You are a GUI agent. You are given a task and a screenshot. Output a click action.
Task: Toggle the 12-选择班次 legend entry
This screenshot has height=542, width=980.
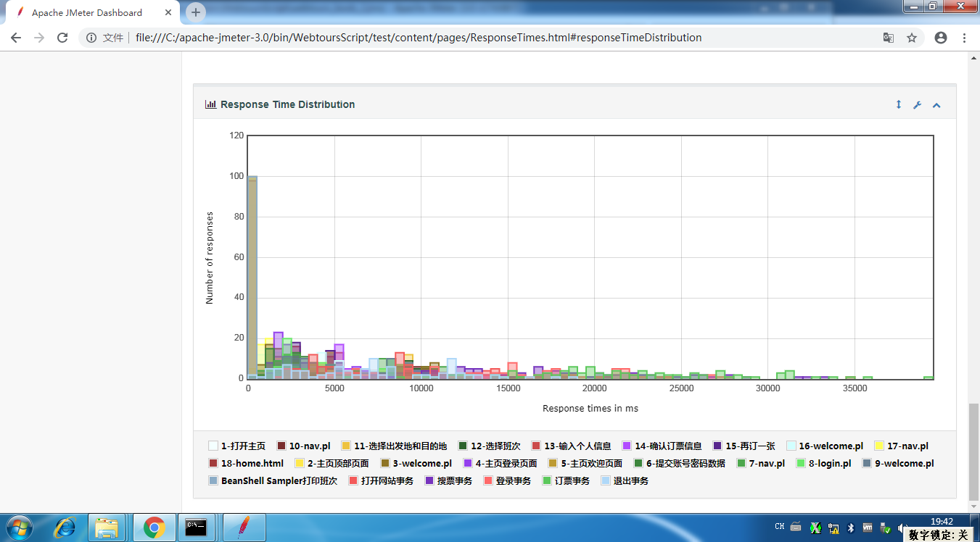pyautogui.click(x=487, y=446)
